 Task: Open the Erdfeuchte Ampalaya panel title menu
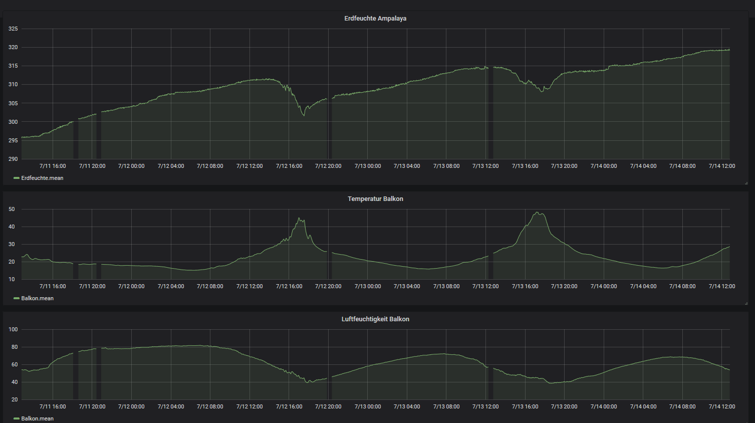point(375,19)
